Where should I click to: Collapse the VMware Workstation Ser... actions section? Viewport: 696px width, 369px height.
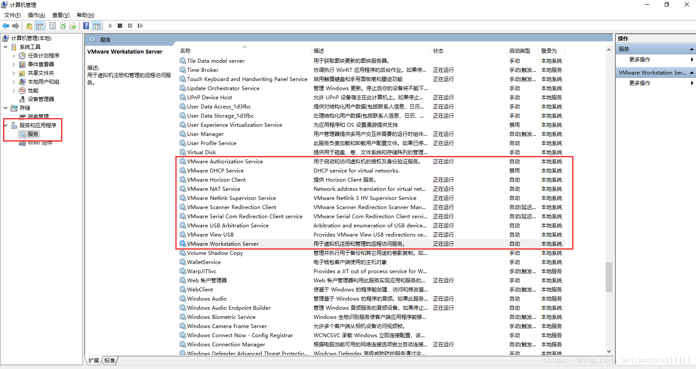click(692, 72)
